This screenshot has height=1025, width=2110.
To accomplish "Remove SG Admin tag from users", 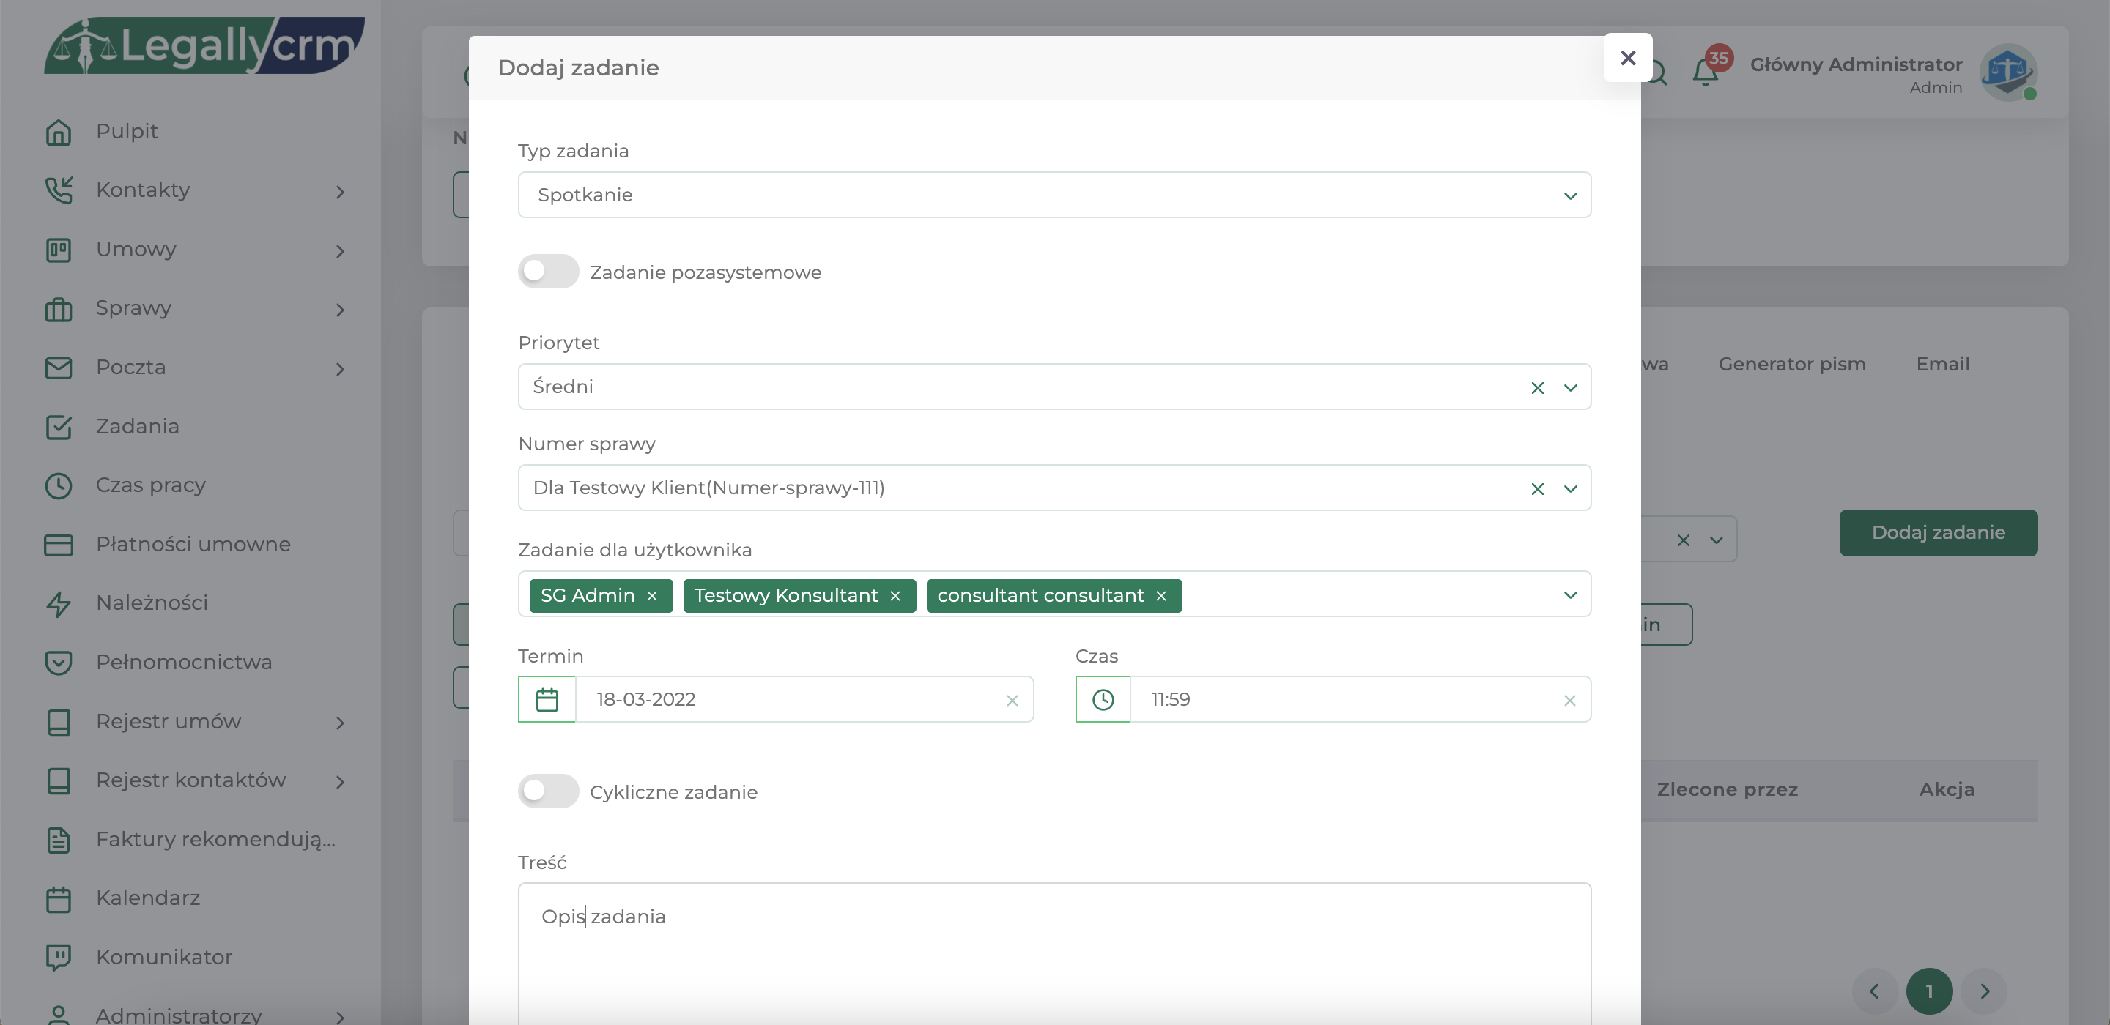I will 652,596.
